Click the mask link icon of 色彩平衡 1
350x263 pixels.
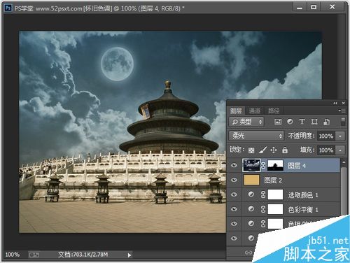[263, 209]
